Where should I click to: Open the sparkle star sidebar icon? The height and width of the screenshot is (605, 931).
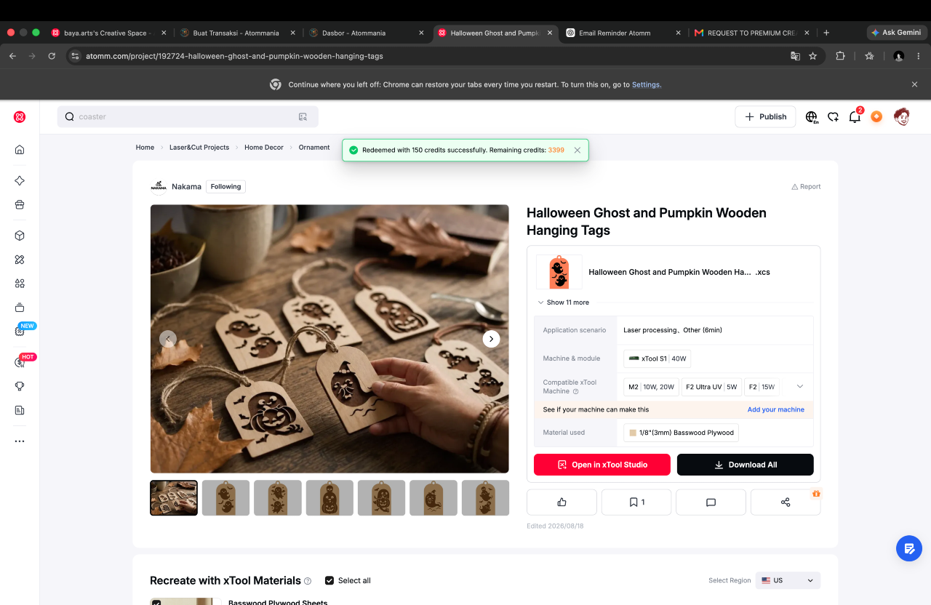click(x=20, y=180)
